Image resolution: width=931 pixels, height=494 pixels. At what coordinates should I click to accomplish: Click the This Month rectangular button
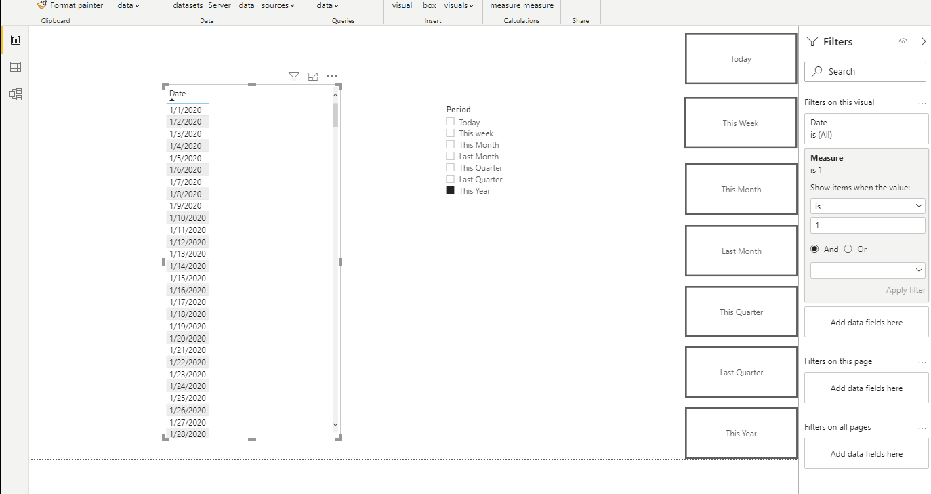point(741,189)
